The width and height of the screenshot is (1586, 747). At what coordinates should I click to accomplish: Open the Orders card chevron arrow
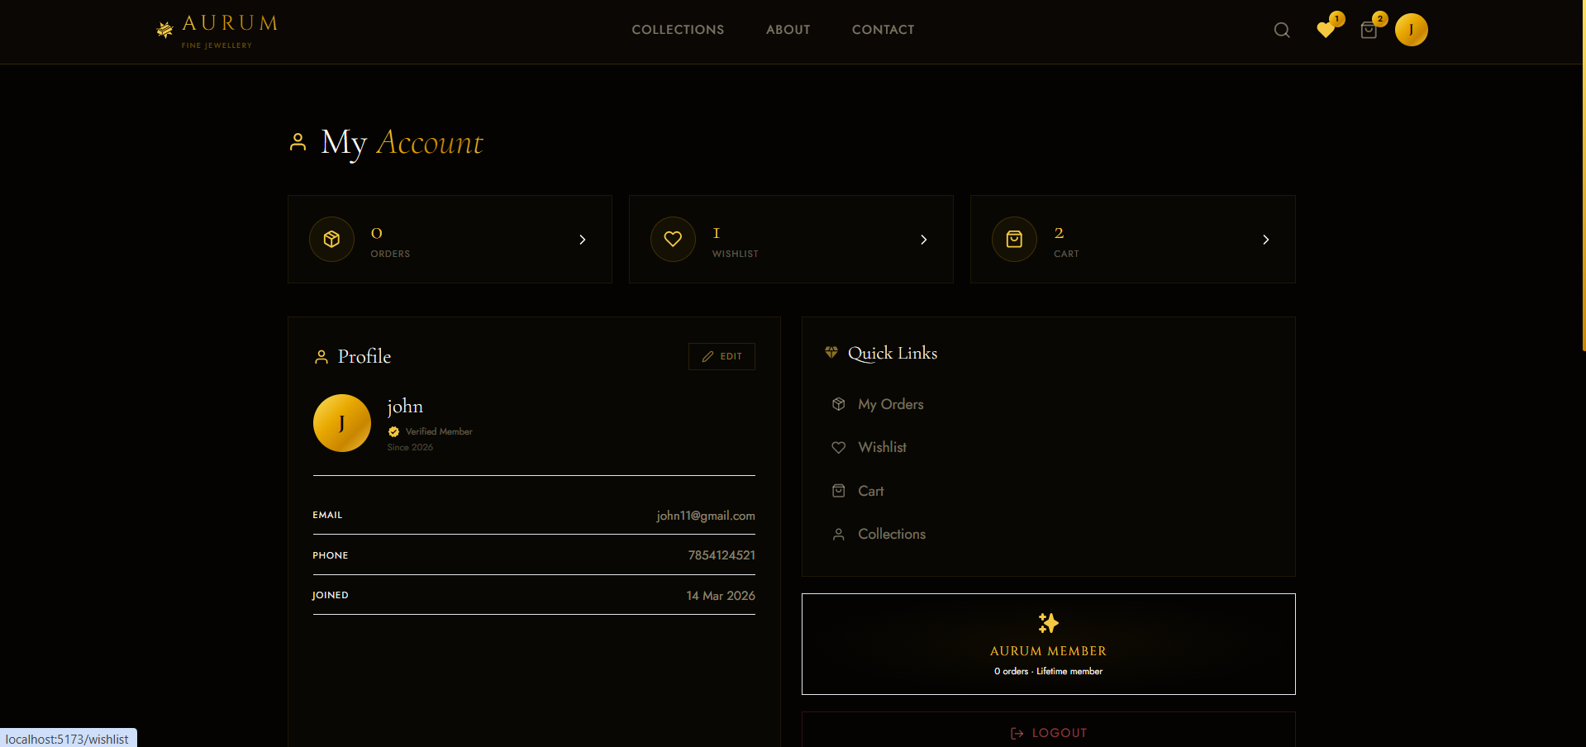(x=582, y=240)
